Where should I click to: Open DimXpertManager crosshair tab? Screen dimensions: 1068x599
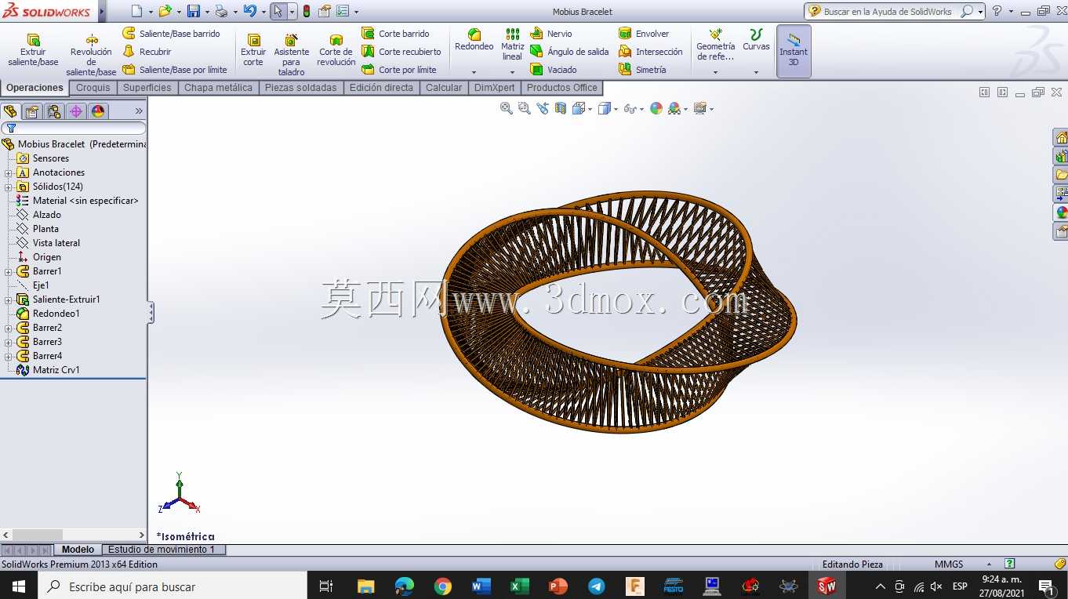(x=76, y=111)
